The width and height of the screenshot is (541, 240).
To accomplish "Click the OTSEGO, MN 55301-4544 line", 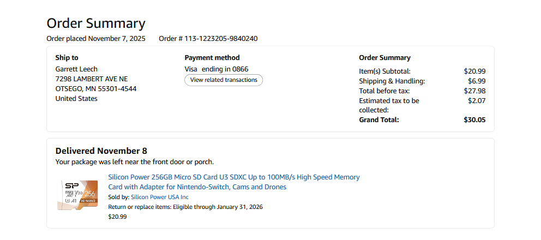I will coord(96,89).
